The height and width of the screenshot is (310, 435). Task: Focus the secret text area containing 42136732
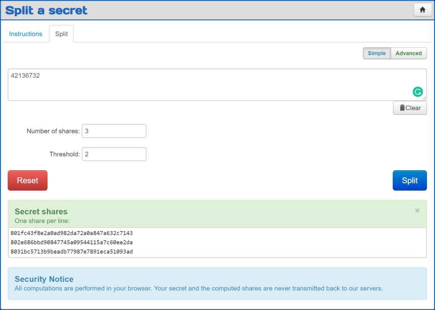tap(217, 85)
